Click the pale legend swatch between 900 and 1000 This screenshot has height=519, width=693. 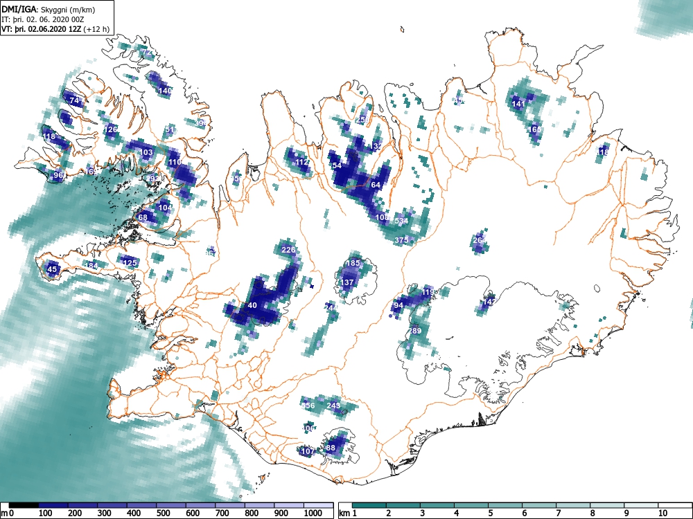pyautogui.click(x=289, y=505)
